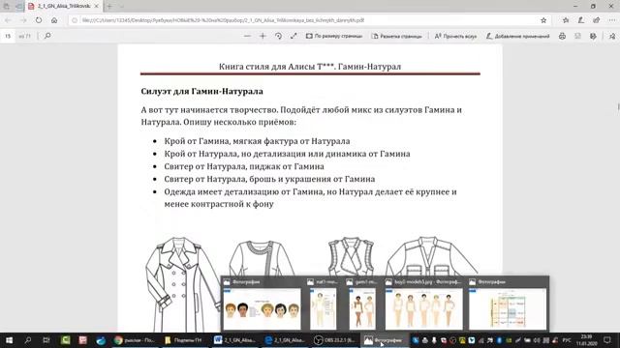Viewport: 620px width, 348px height.
Task: Switch to Chrome window in taskbar
Action: (135, 340)
